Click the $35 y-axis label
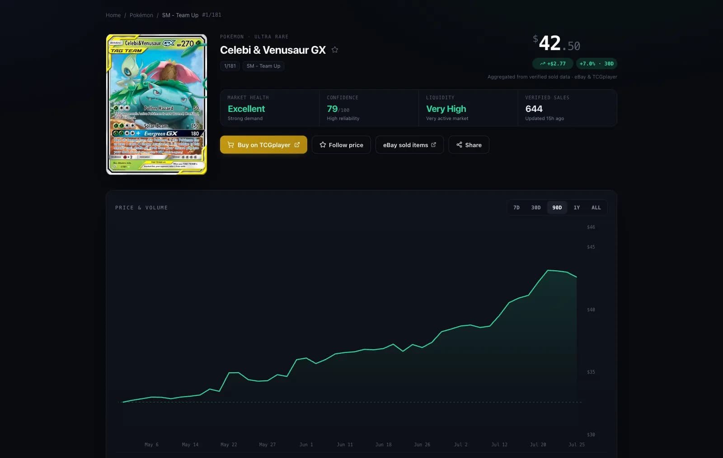The width and height of the screenshot is (723, 458). 591,372
